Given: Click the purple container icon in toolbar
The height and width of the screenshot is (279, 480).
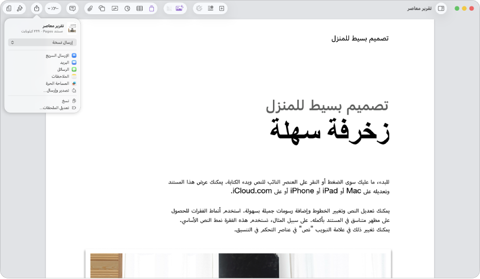Looking at the screenshot, I should [x=152, y=9].
